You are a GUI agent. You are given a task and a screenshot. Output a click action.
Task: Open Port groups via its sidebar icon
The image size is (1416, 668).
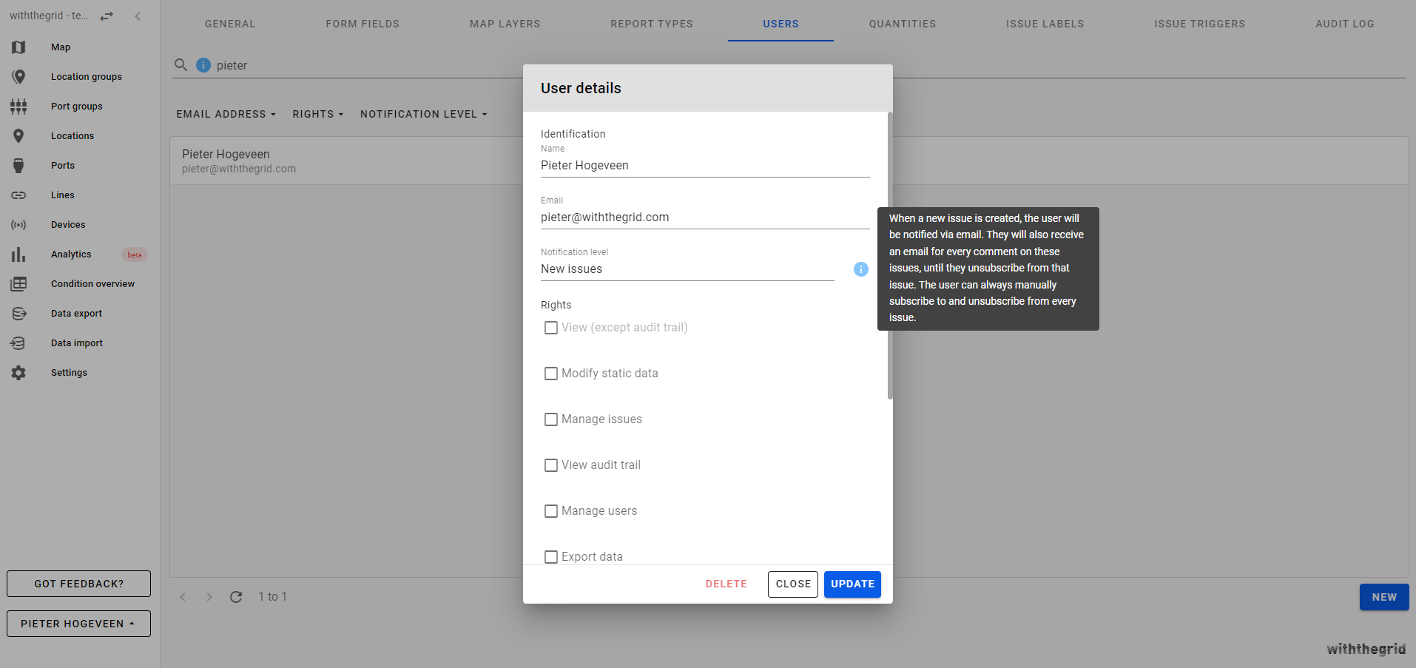click(x=18, y=107)
